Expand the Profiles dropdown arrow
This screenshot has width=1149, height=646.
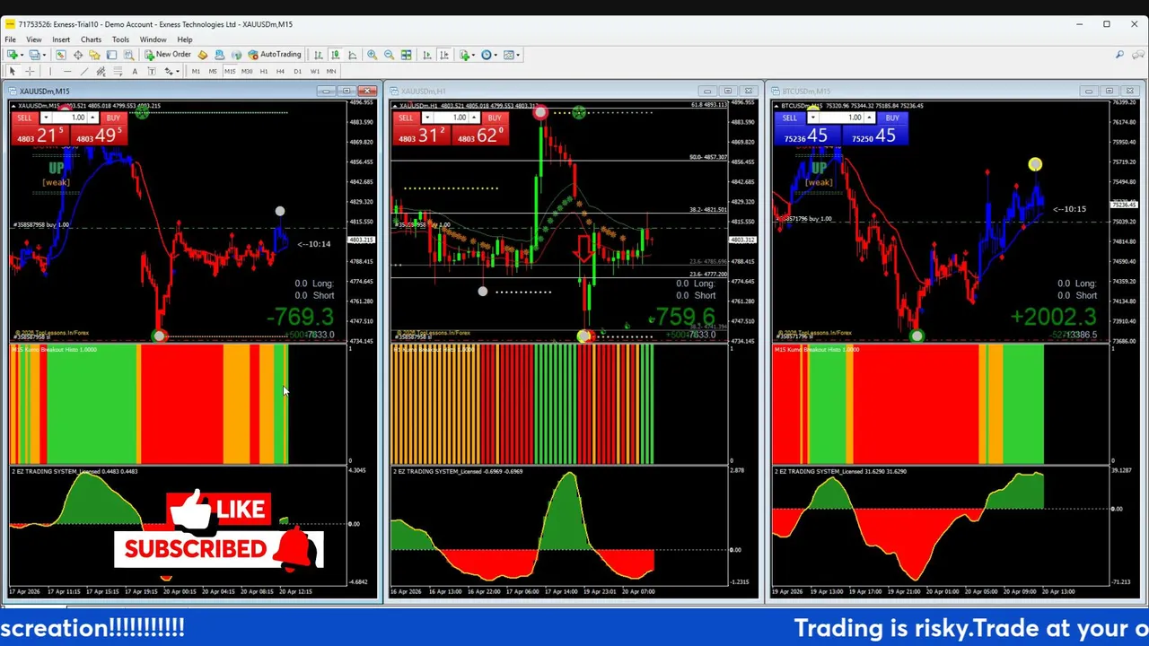coord(44,55)
